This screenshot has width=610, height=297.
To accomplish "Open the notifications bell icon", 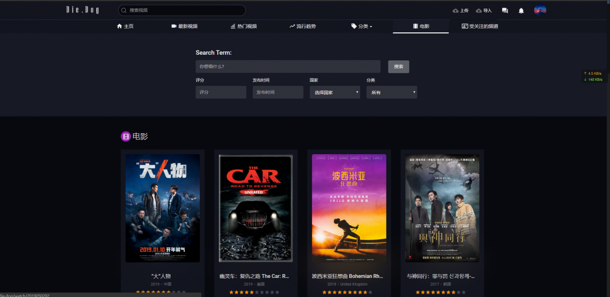I will 521,10.
